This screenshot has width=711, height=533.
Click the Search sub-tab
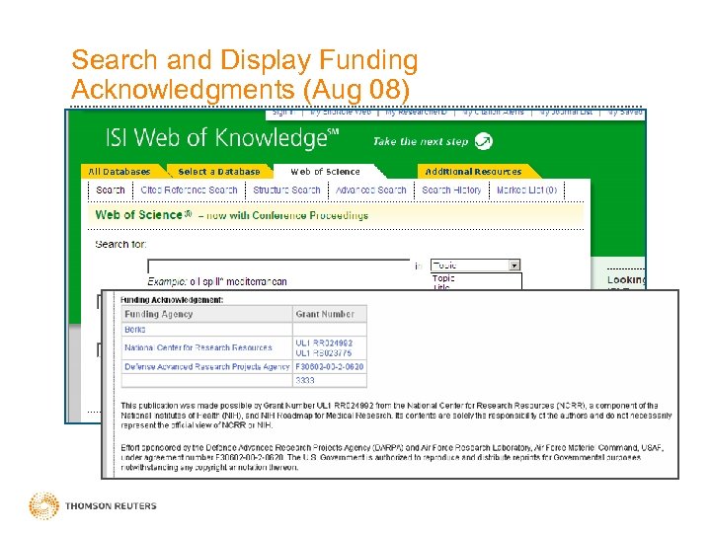pos(111,190)
